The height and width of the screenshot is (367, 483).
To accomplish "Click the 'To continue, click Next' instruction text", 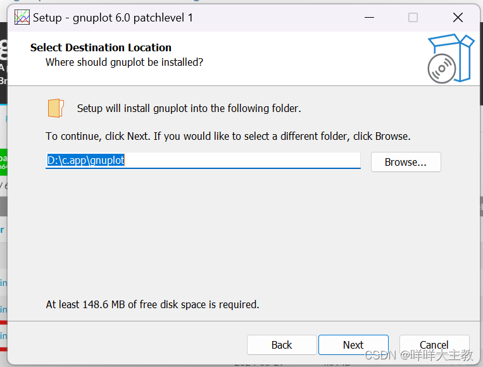I will [228, 136].
